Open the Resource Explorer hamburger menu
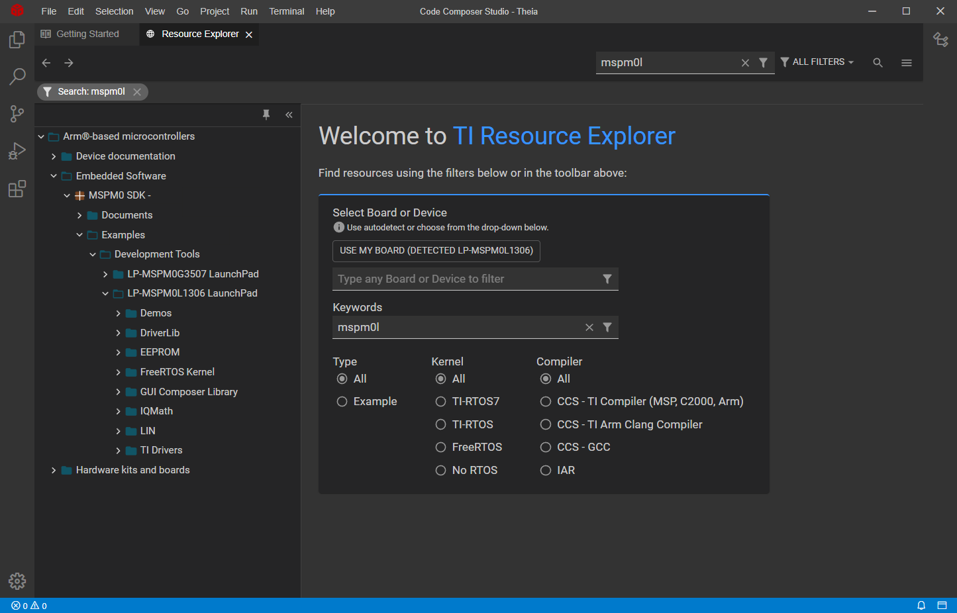The width and height of the screenshot is (957, 613). (907, 63)
